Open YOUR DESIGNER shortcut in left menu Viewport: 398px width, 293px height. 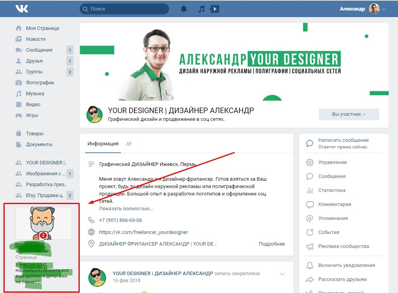[47, 162]
